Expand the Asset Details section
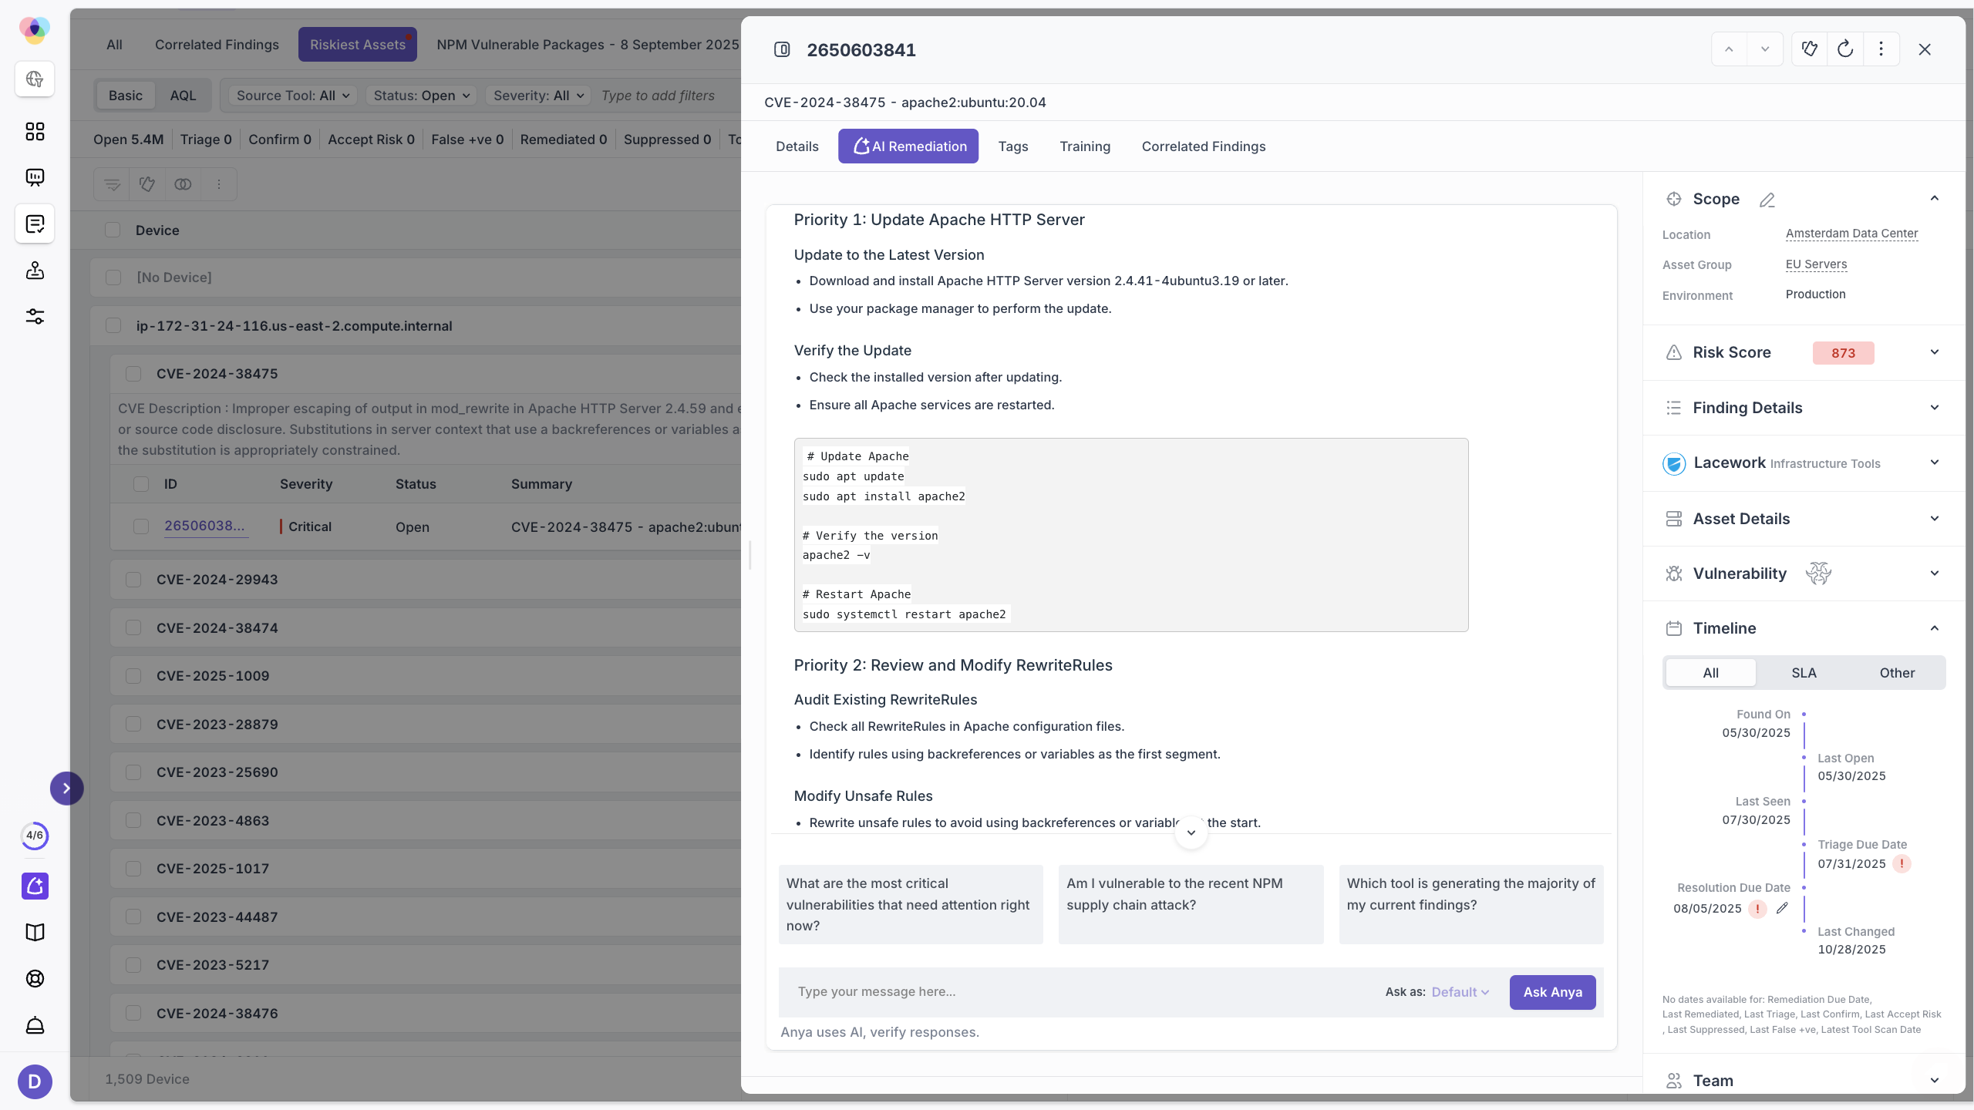 click(1934, 519)
